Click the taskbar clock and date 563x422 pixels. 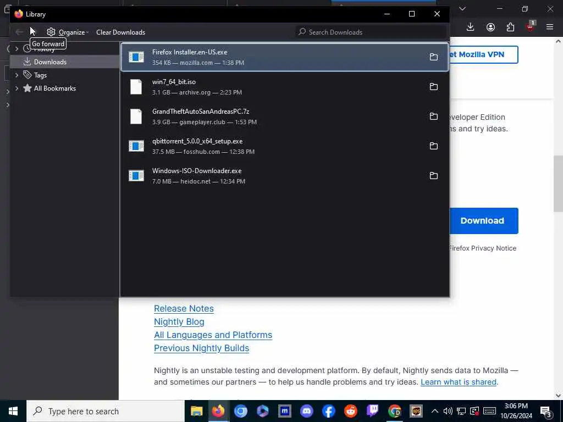516,411
